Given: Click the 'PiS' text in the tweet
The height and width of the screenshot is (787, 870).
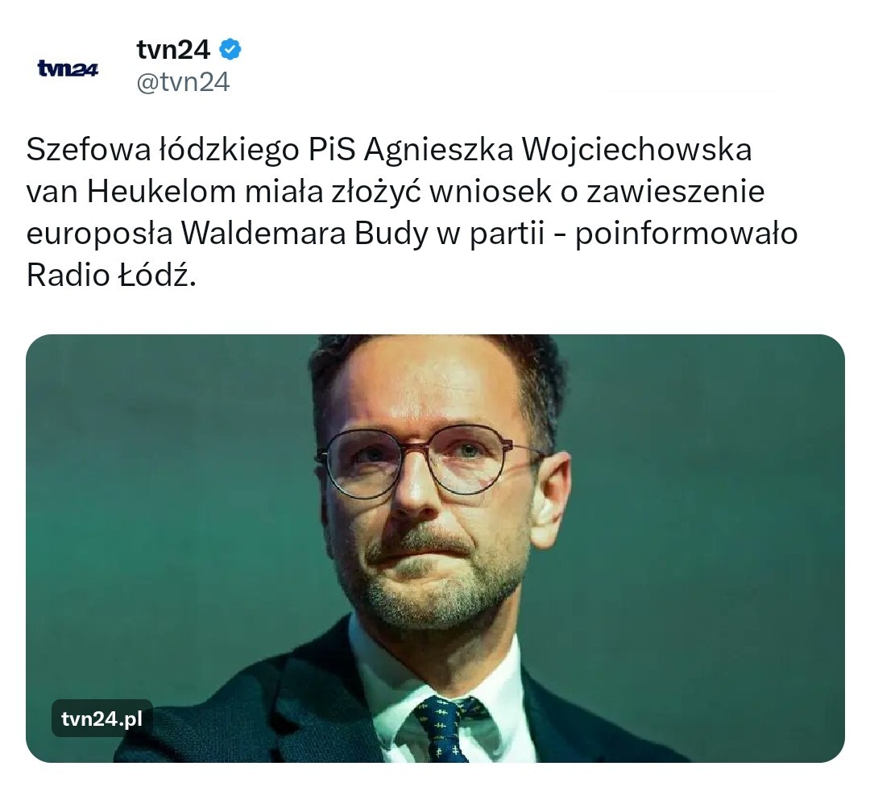Looking at the screenshot, I should [x=332, y=150].
